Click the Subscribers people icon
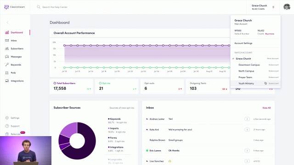The width and height of the screenshot is (294, 165). [x=7, y=49]
